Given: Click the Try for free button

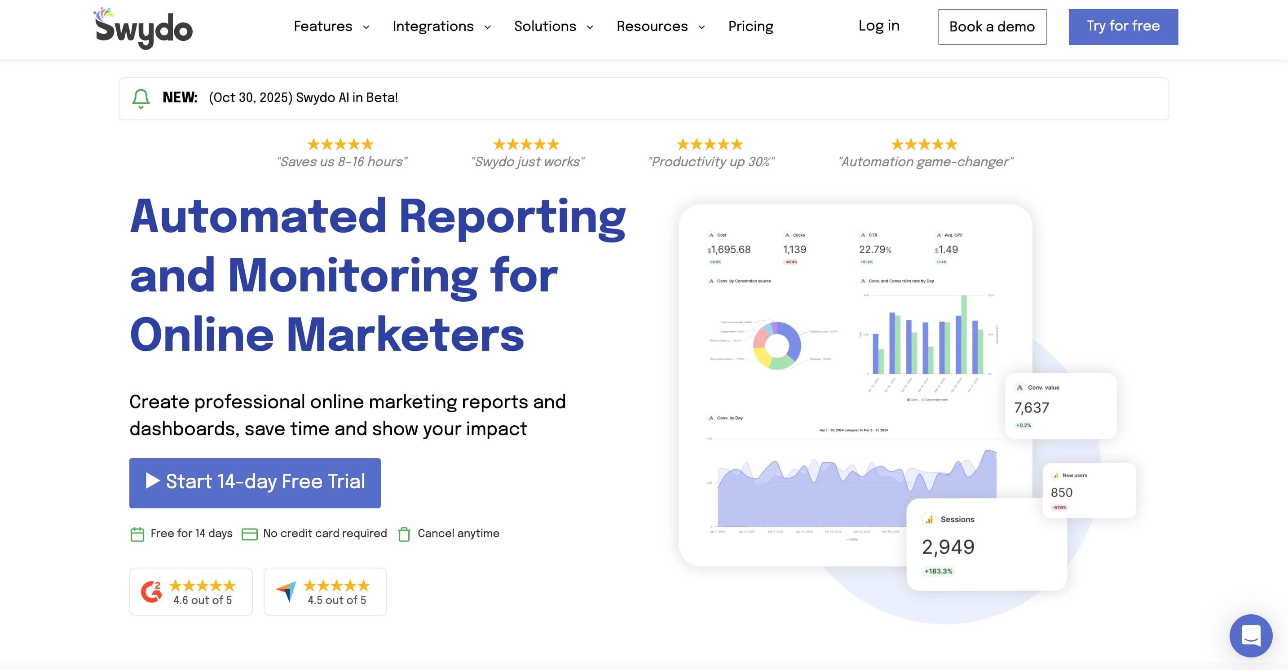Looking at the screenshot, I should coord(1123,26).
